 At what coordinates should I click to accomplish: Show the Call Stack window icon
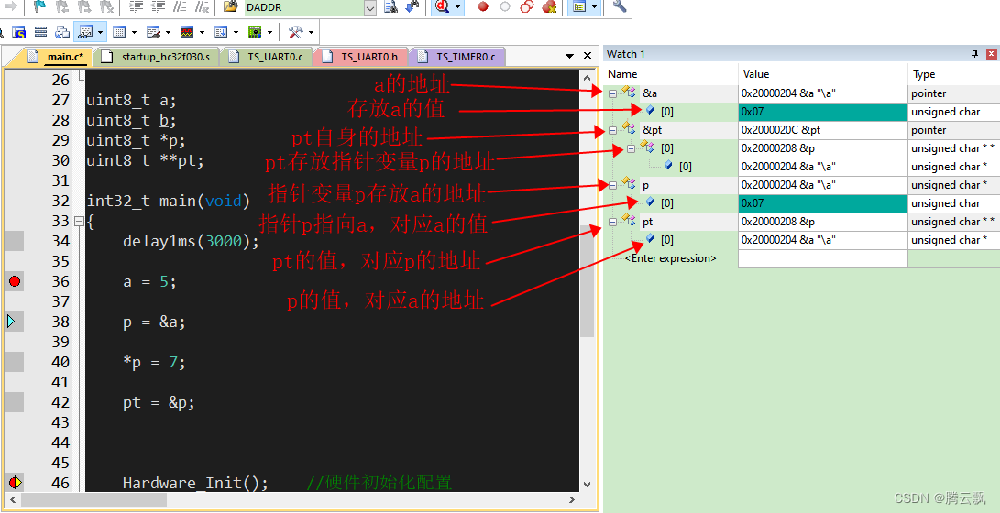[62, 32]
